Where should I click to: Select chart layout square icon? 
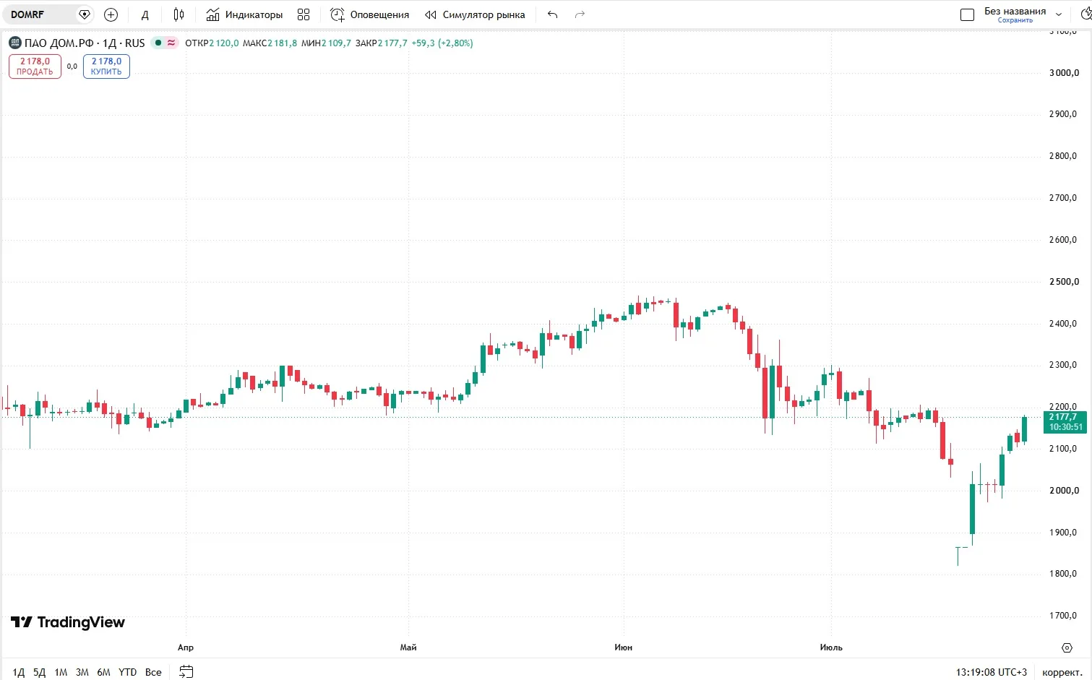pos(967,14)
